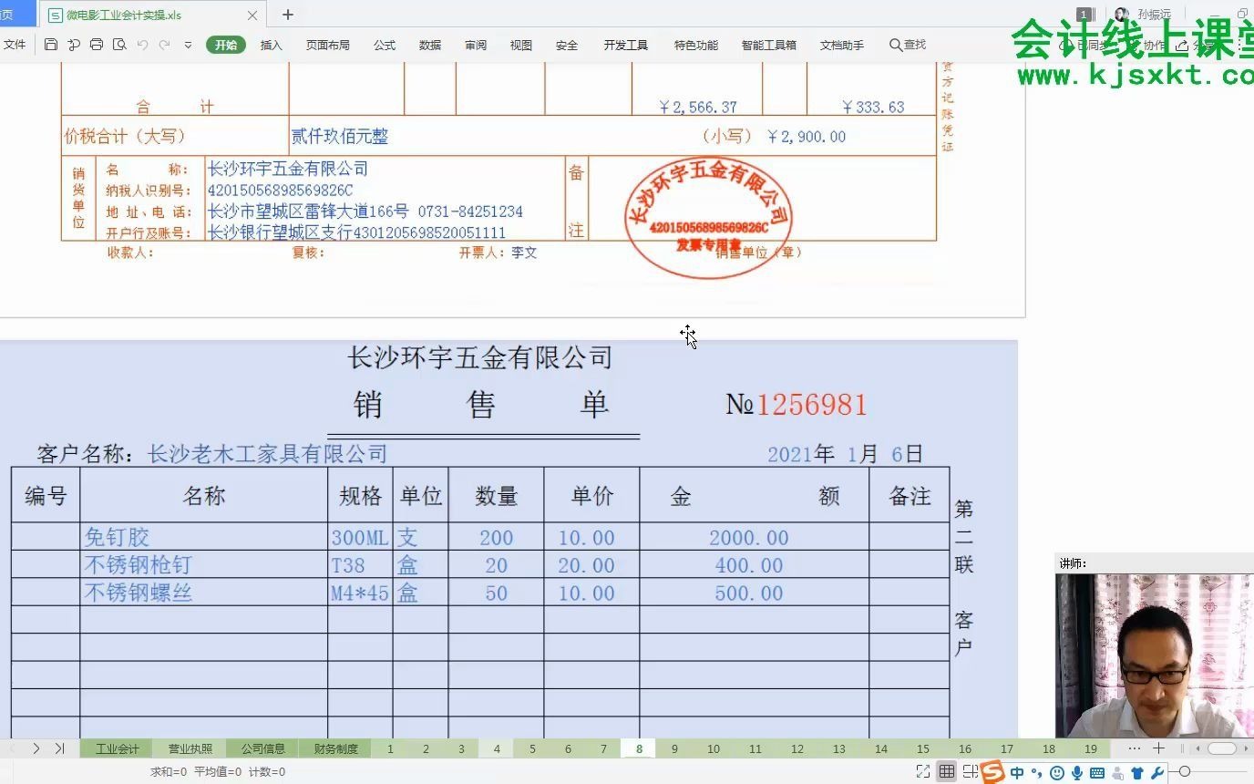Click the Sogou user account icon
The image size is (1254, 784).
click(1117, 773)
